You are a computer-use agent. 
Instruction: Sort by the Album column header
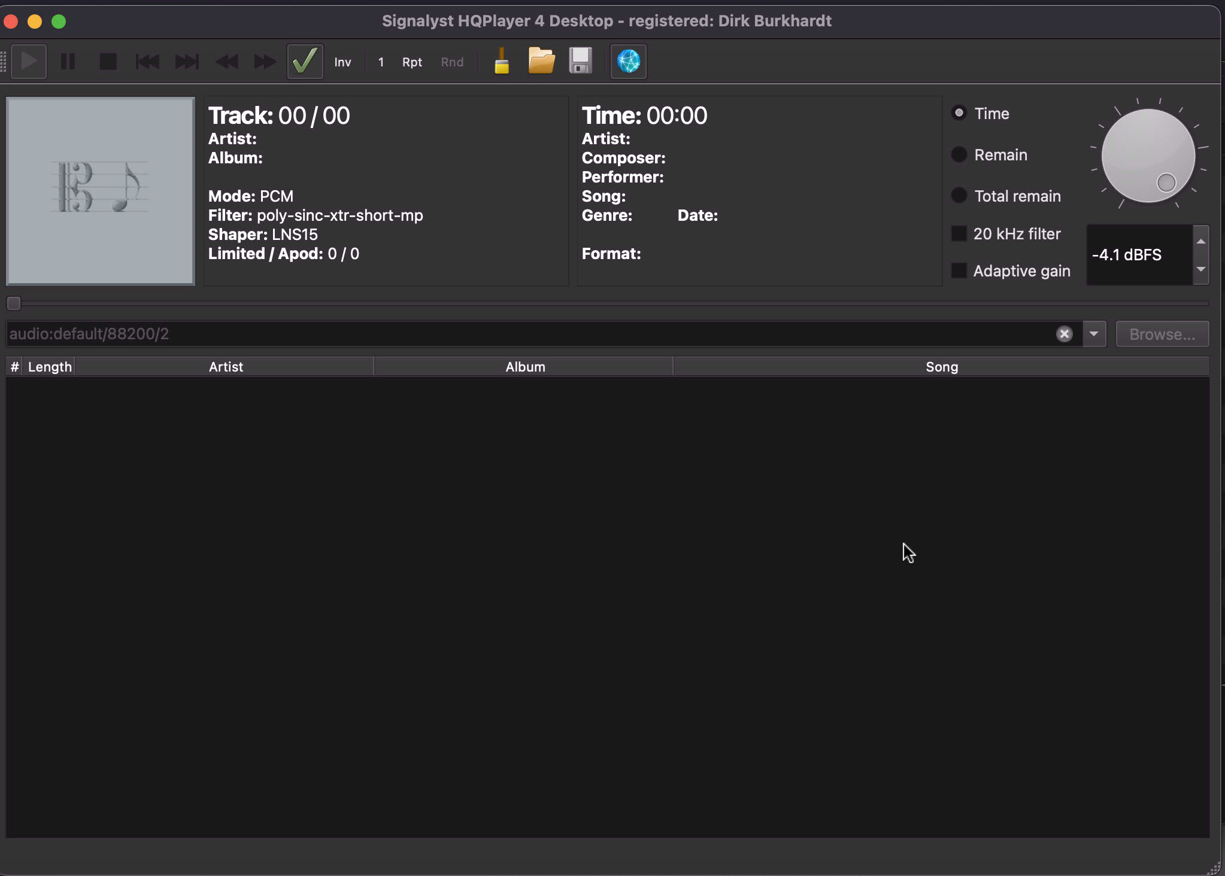pos(524,367)
